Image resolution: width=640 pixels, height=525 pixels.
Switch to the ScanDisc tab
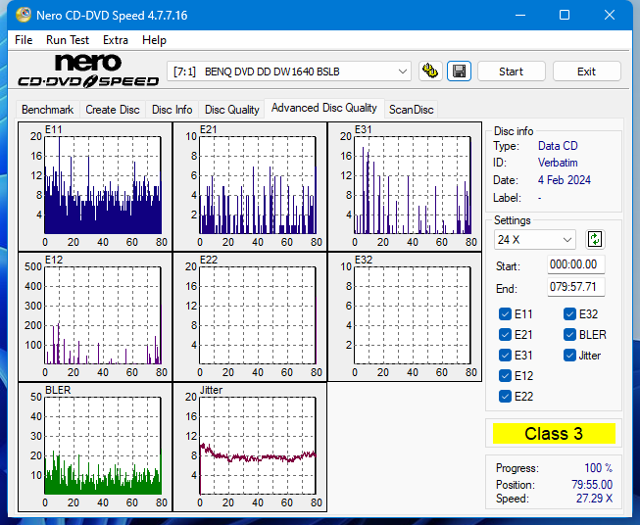click(x=411, y=110)
